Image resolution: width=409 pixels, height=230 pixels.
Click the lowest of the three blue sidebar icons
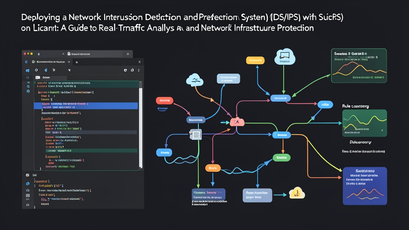point(28,91)
